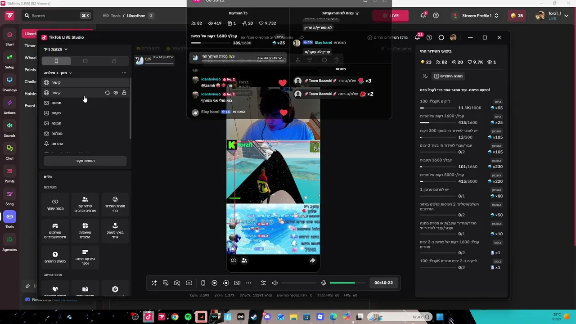
Task: Adjust the microphone volume slider
Action: coord(347,283)
